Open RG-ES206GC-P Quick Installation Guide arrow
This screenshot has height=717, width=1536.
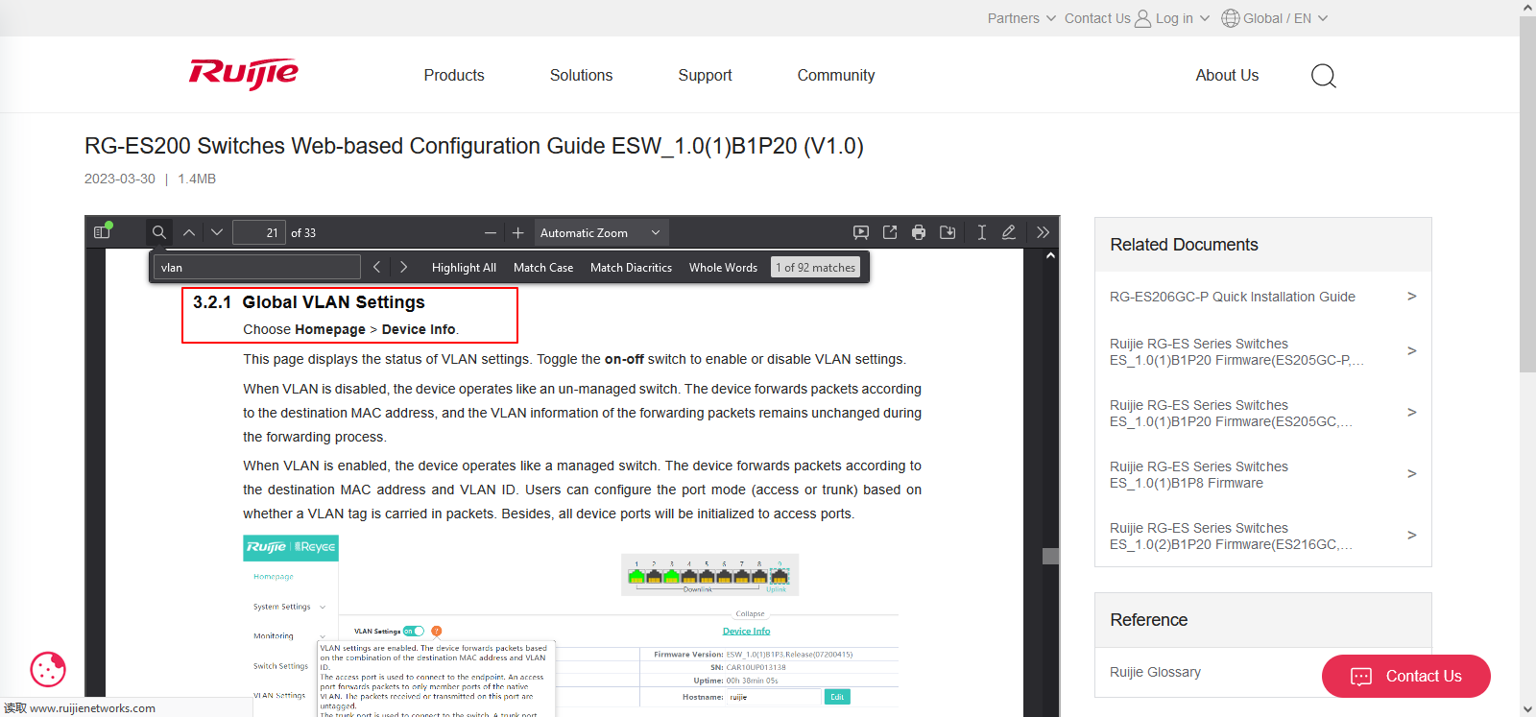pos(1411,296)
